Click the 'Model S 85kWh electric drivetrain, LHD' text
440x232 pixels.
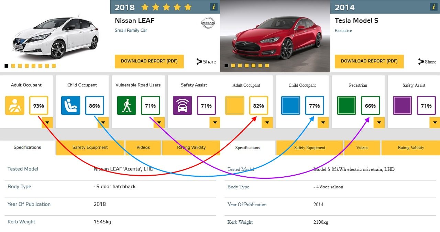tap(354, 169)
